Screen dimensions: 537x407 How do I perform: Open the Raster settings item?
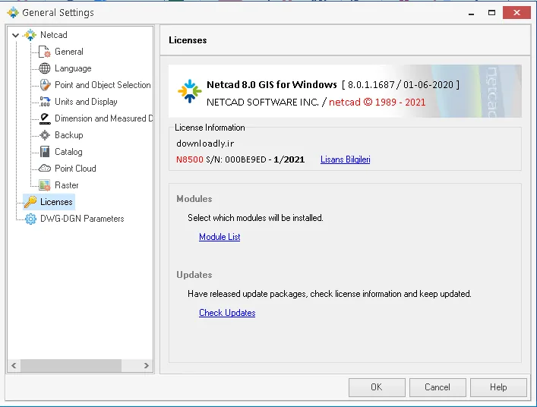pos(66,185)
